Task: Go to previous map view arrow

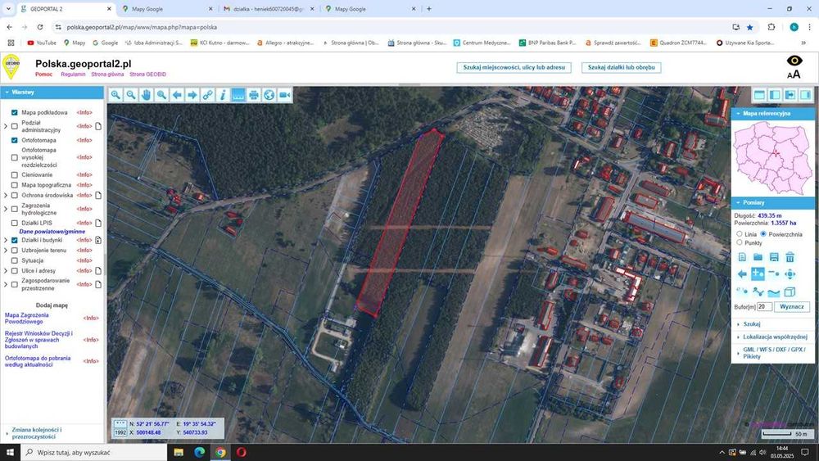Action: [x=177, y=95]
